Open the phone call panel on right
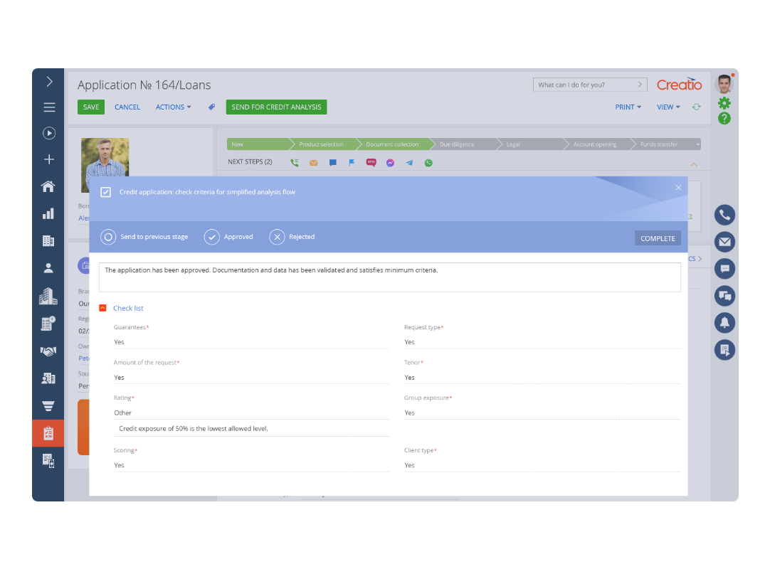The width and height of the screenshot is (770, 569). coord(724,215)
